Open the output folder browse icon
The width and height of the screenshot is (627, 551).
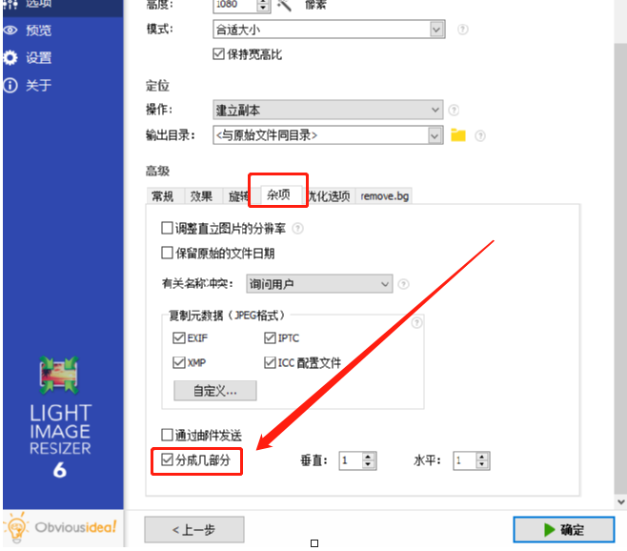point(457,135)
